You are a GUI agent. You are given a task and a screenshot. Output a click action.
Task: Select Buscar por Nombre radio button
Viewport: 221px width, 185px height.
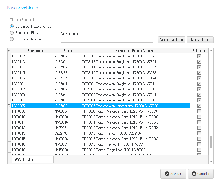click(x=12, y=39)
